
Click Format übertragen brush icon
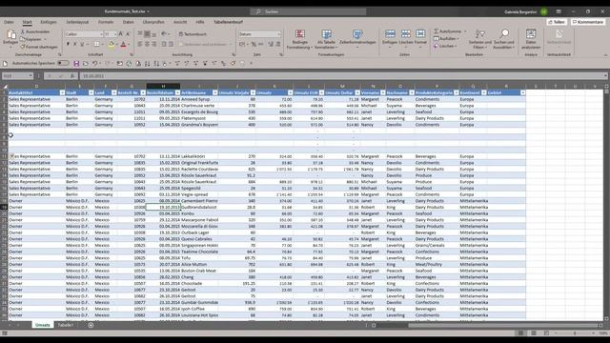[23, 47]
